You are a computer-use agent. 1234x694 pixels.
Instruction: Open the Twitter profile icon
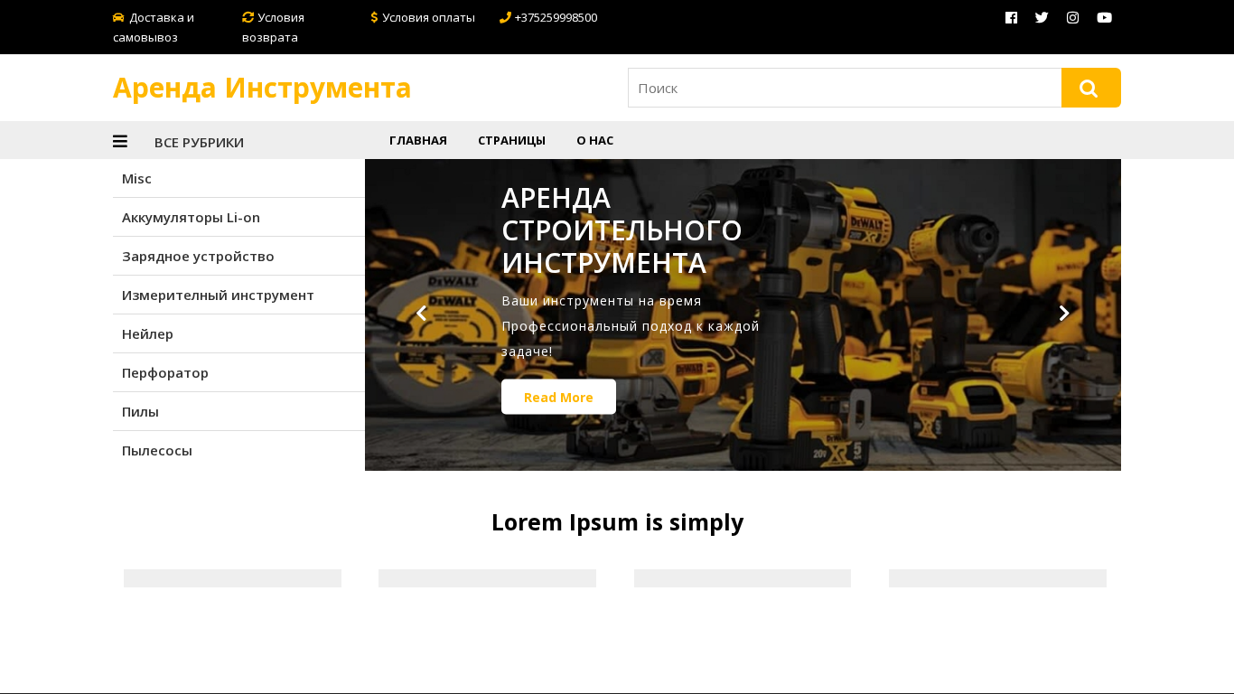tap(1042, 17)
